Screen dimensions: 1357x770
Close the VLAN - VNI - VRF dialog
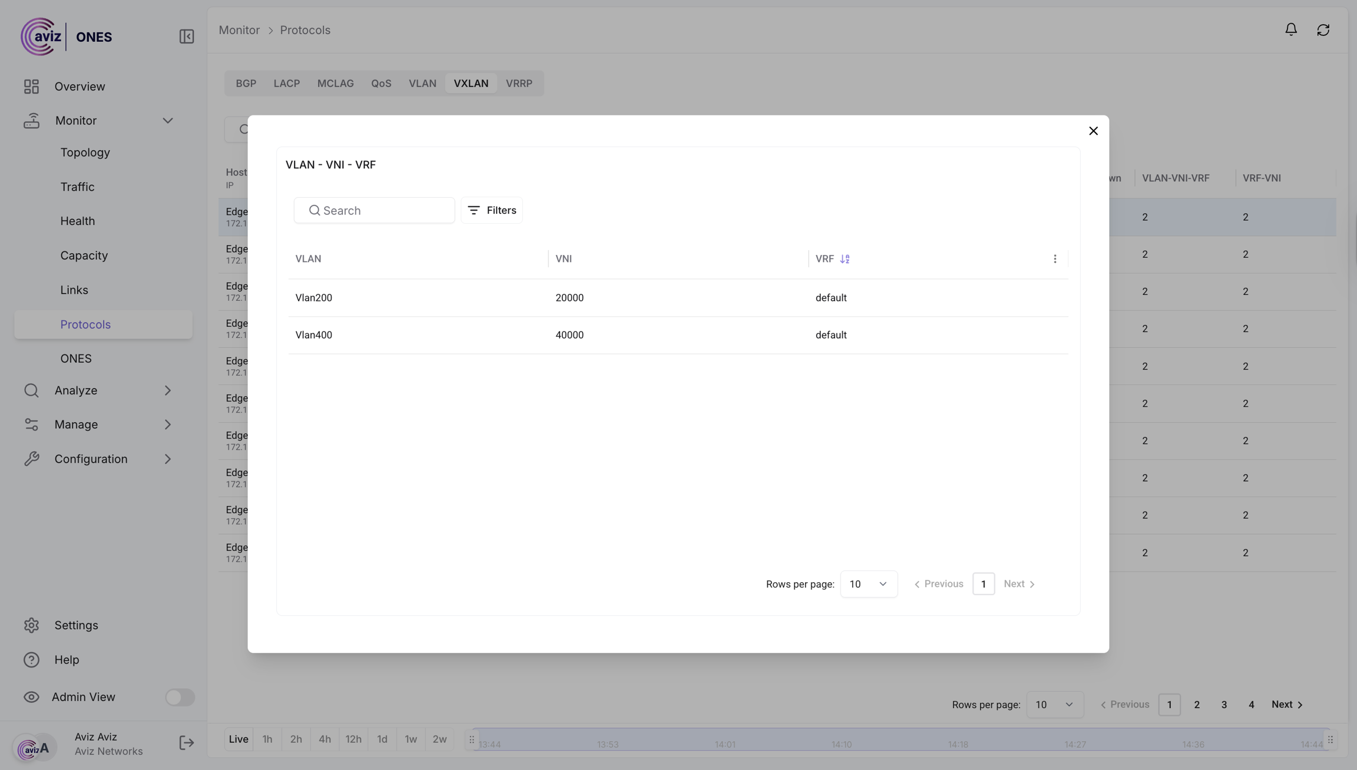click(x=1093, y=131)
